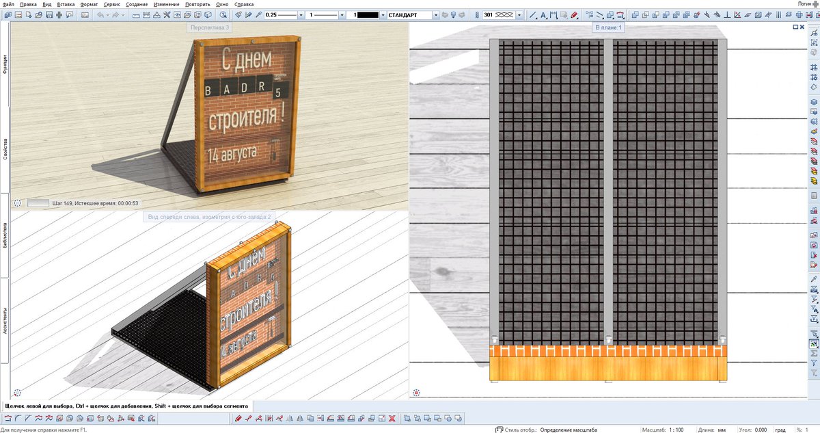The width and height of the screenshot is (820, 433).
Task: Click the circle icon in perspective viewport corner
Action: (x=17, y=203)
